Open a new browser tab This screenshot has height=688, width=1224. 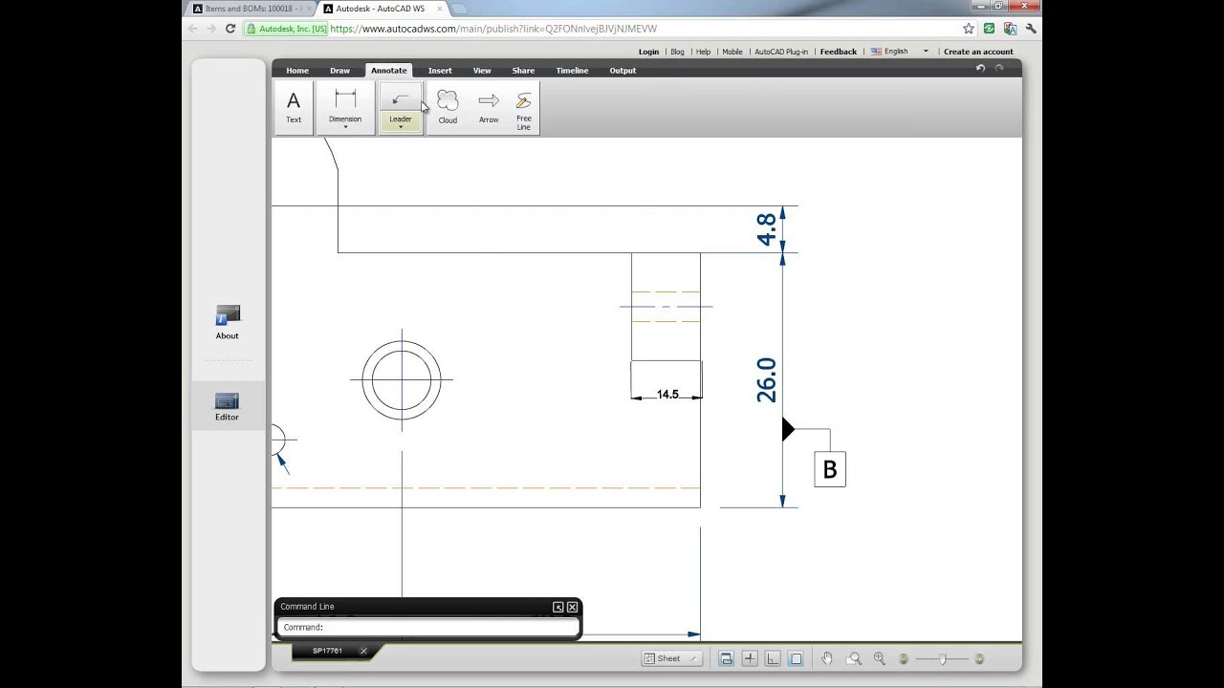point(458,9)
